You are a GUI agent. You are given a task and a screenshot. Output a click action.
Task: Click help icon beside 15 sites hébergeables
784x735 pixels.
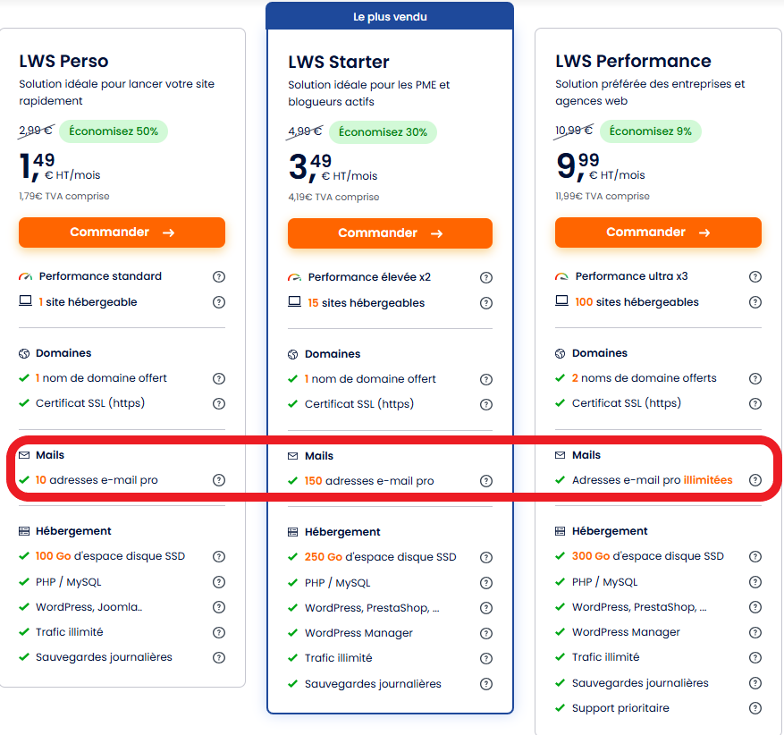[486, 303]
